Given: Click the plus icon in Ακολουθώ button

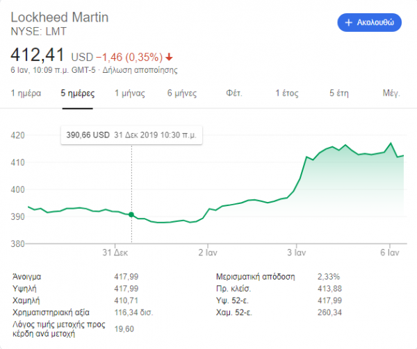Looking at the screenshot, I should point(348,23).
